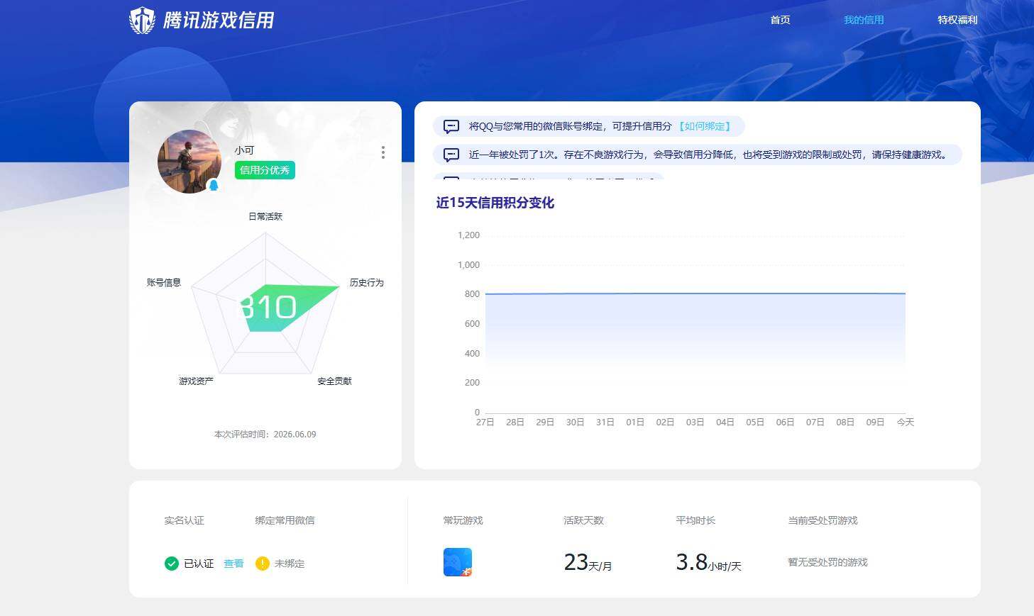The width and height of the screenshot is (1034, 616).
Task: Click the credit score number on radar
Action: (268, 307)
